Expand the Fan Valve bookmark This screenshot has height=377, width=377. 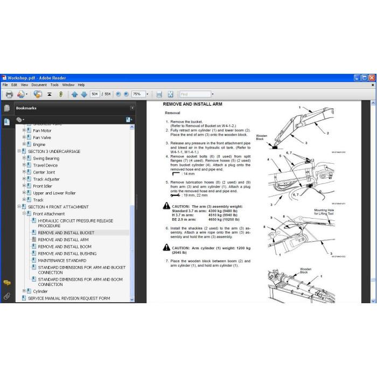(x=24, y=137)
